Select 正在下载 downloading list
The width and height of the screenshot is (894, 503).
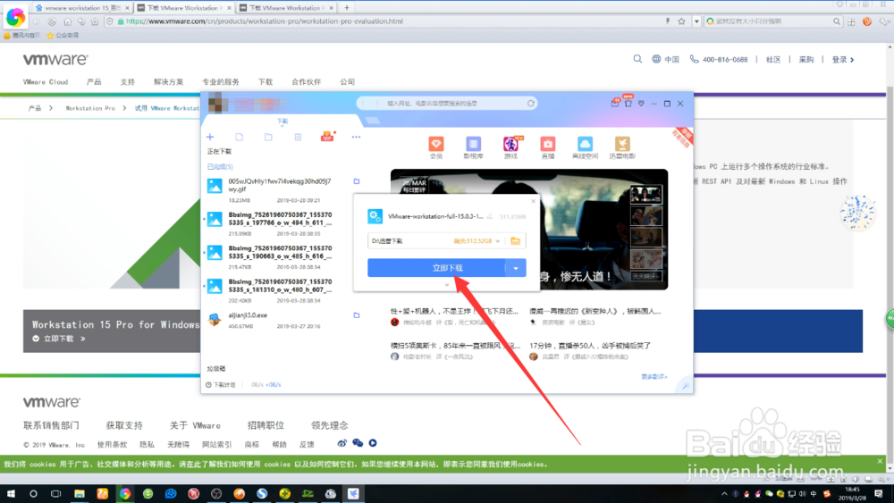tap(220, 152)
